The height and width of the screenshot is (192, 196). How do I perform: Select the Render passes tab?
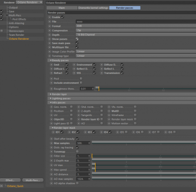pyautogui.click(x=124, y=8)
